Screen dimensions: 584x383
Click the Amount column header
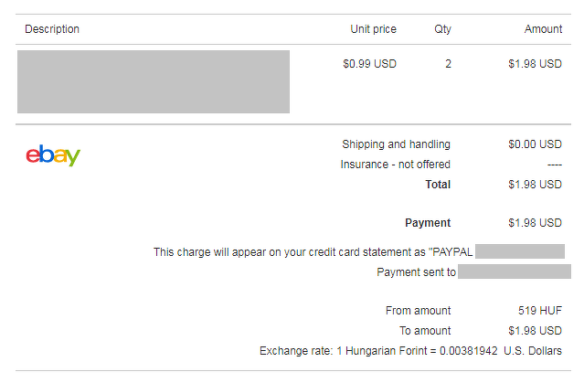[x=543, y=29]
